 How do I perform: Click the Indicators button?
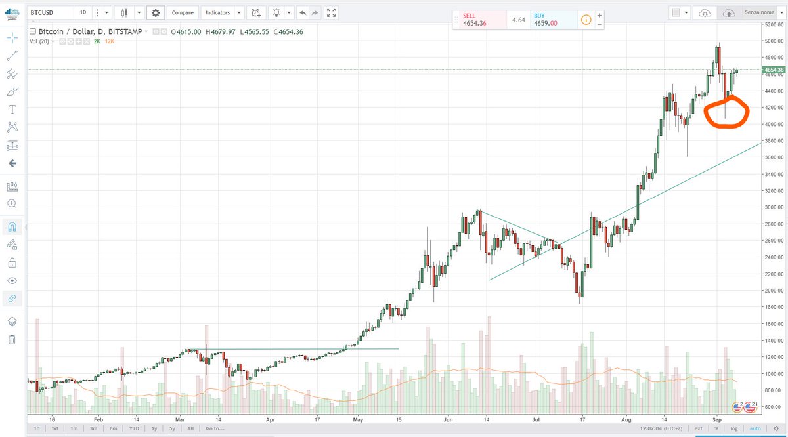pos(217,12)
